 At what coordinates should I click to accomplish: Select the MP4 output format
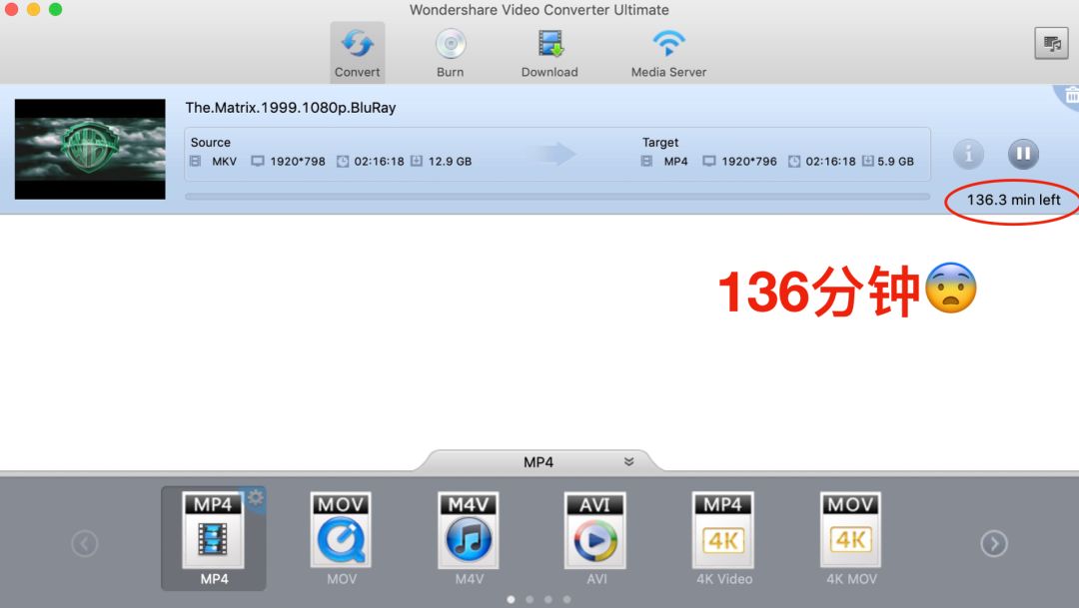pos(214,538)
